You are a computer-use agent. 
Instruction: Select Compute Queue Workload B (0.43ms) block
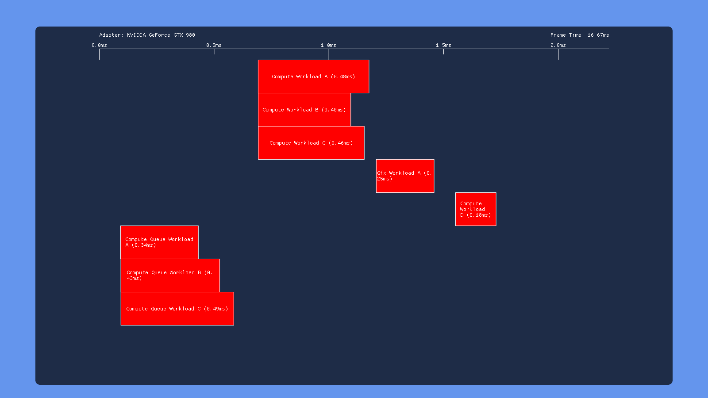point(170,276)
